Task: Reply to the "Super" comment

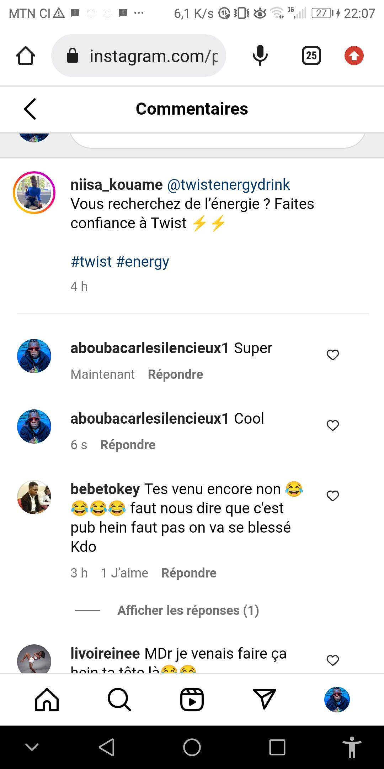Action: point(175,375)
